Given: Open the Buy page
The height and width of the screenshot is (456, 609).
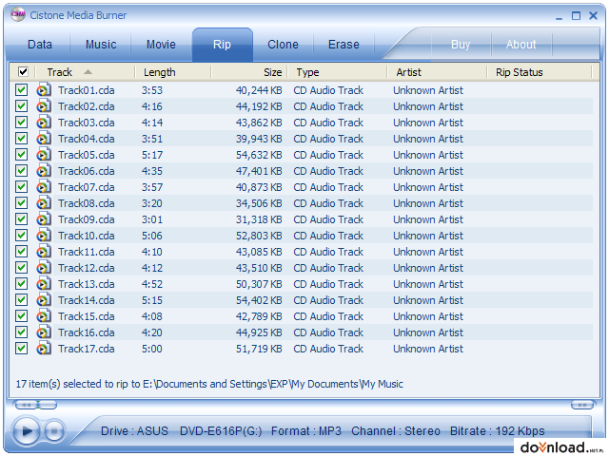Looking at the screenshot, I should (461, 45).
